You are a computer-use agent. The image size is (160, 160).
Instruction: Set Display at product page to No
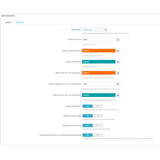[97, 116]
